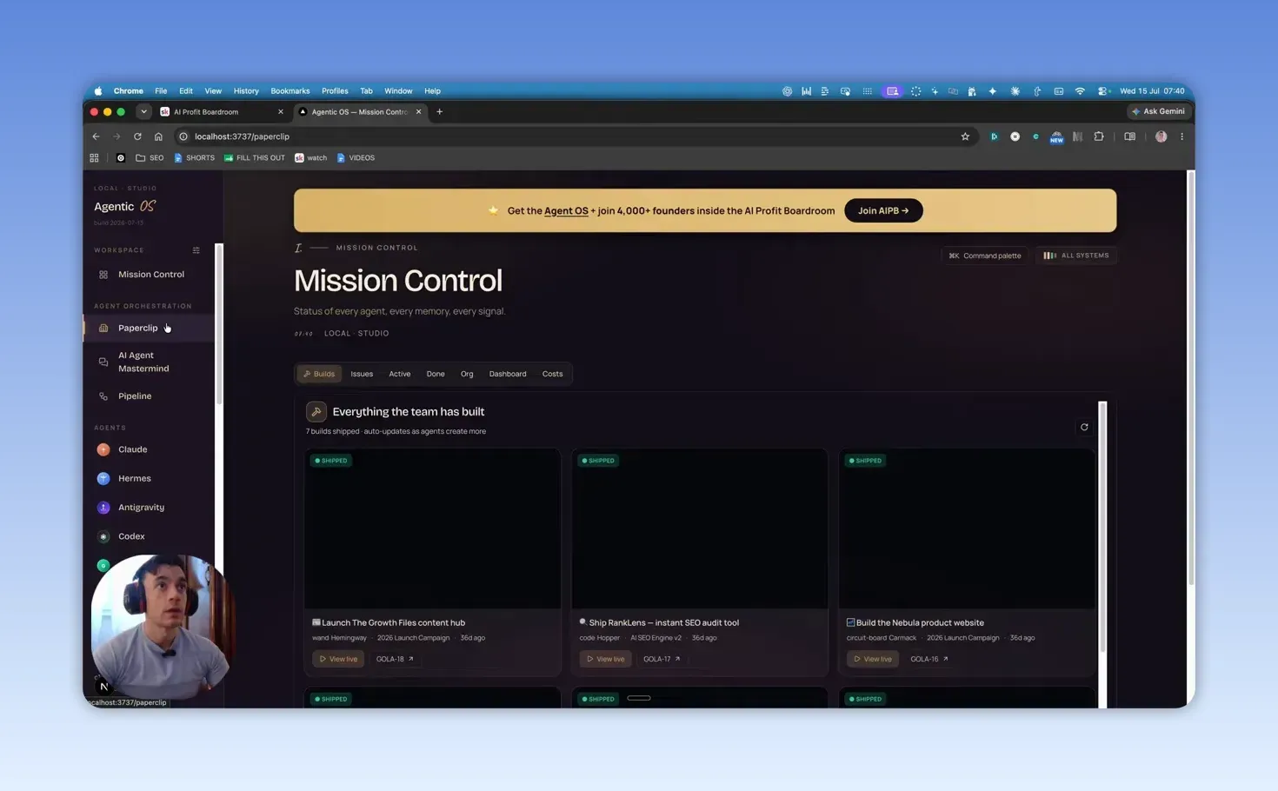1278x791 pixels.
Task: Refresh the builds list with the reload icon
Action: tap(1084, 427)
